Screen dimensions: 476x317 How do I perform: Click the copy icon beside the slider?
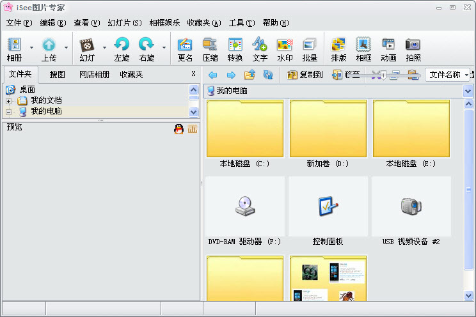pyautogui.click(x=394, y=75)
